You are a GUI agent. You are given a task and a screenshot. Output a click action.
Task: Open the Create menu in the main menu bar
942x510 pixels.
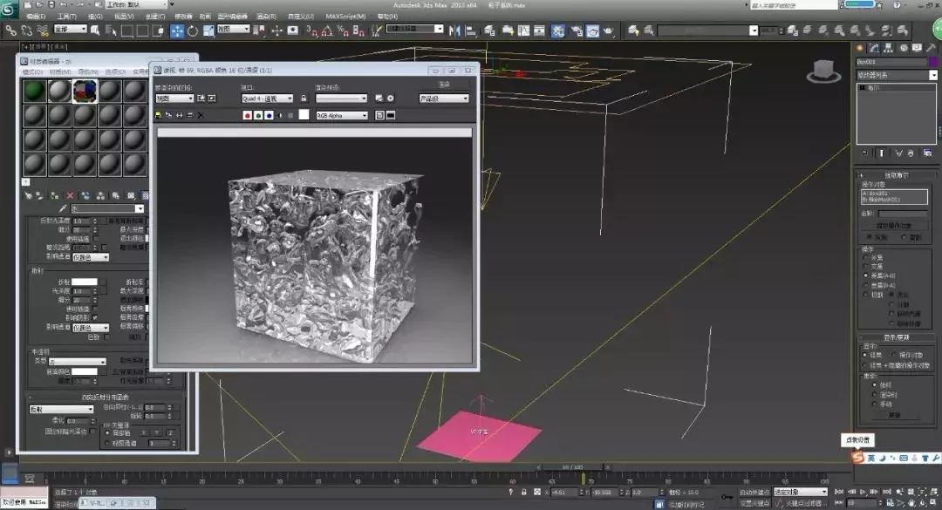[x=155, y=17]
